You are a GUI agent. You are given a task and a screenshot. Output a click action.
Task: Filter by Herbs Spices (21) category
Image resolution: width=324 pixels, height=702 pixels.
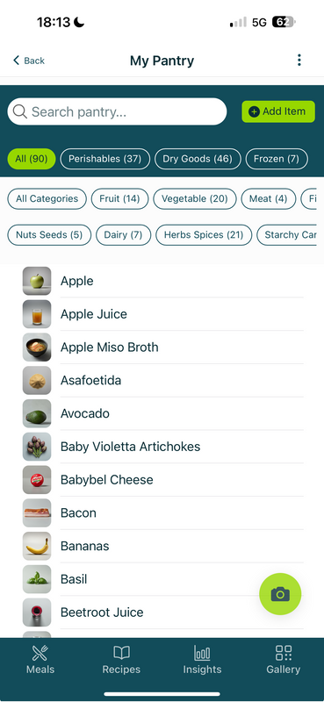(x=204, y=235)
